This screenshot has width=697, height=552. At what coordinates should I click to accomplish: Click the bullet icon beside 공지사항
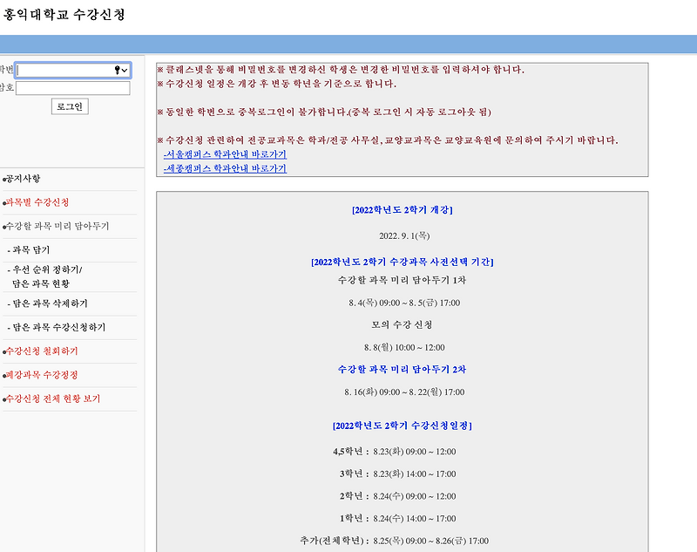tap(6, 181)
